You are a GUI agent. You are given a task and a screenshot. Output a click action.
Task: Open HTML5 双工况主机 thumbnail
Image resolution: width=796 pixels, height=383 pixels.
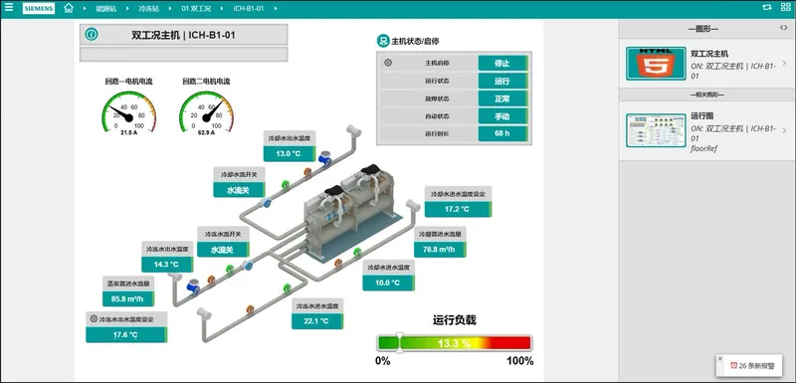tap(656, 64)
